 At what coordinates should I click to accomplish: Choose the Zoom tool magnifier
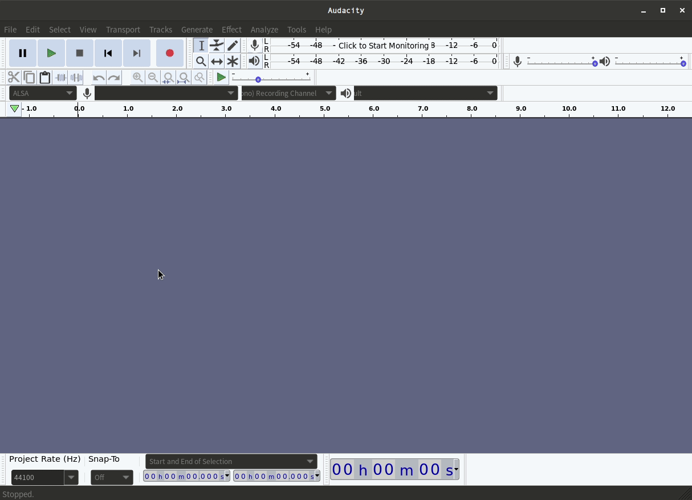(x=201, y=61)
